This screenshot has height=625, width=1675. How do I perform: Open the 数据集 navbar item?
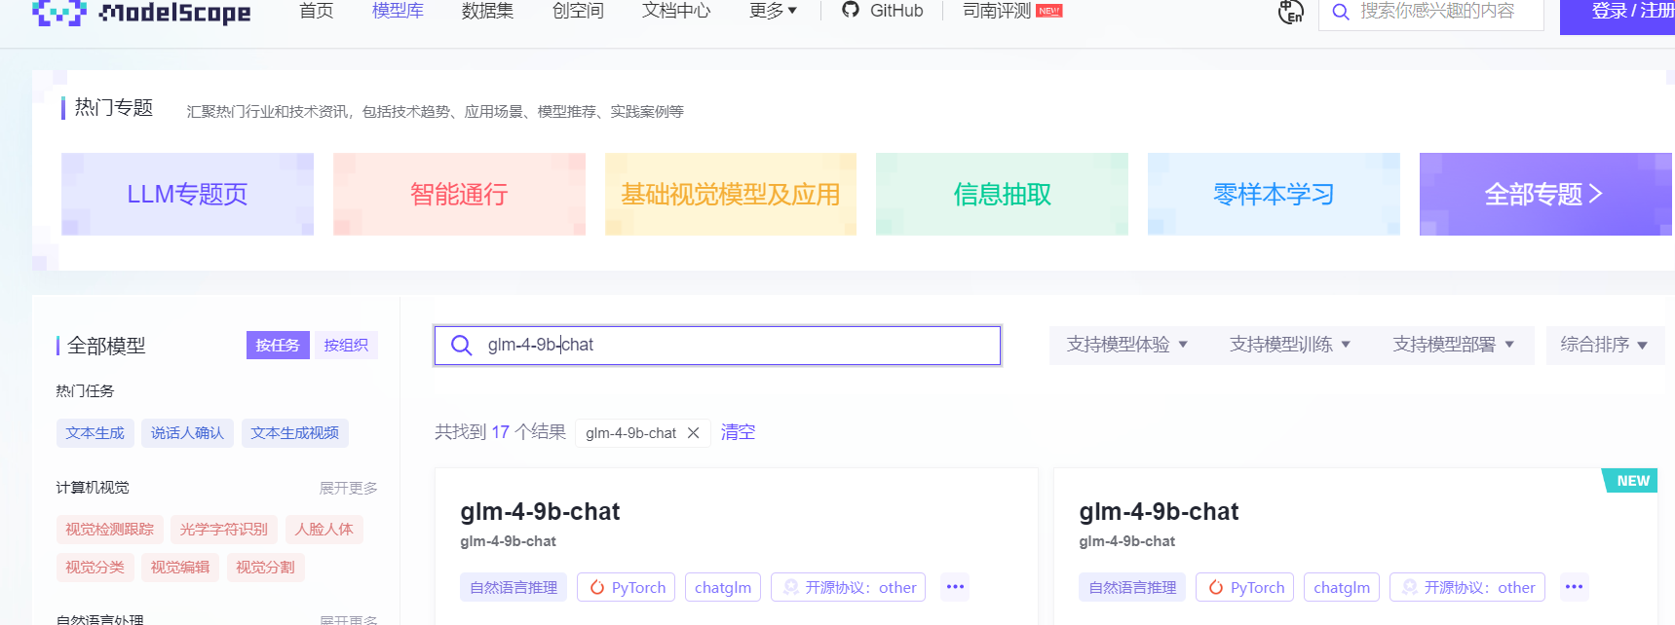(x=487, y=11)
